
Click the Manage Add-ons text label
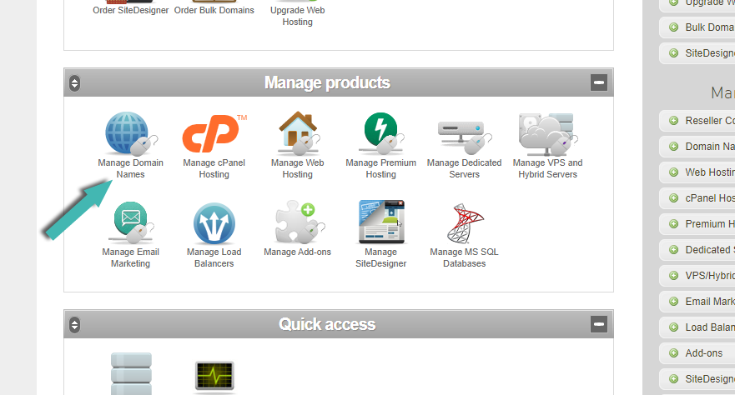point(298,252)
